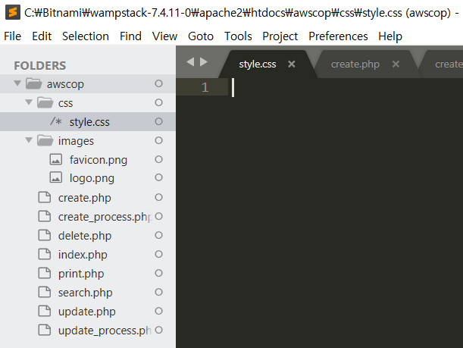Click the status circle next to awscop
The height and width of the screenshot is (348, 463).
pos(158,83)
